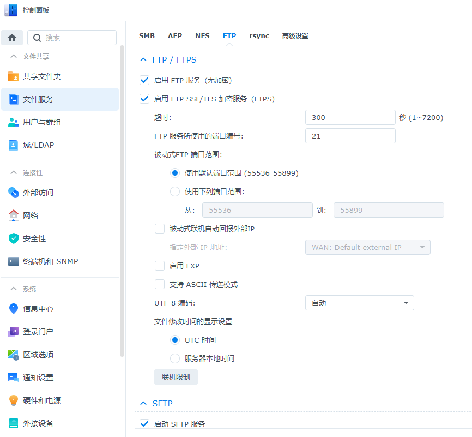
Task: Open 信息中心 info center icon
Action: coord(14,309)
